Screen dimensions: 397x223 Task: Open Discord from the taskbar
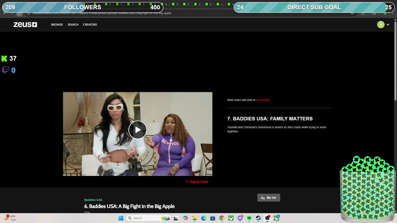click(240, 218)
